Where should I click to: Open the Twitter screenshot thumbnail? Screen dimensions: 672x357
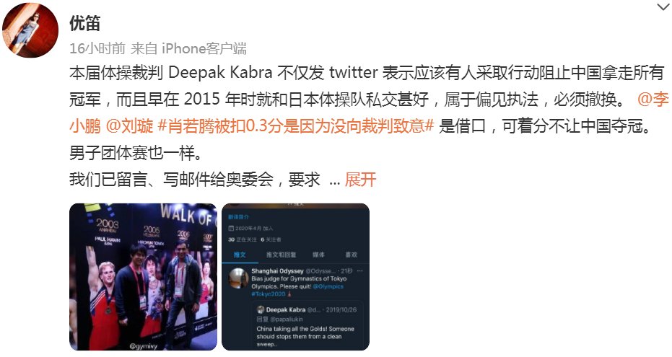[296, 277]
